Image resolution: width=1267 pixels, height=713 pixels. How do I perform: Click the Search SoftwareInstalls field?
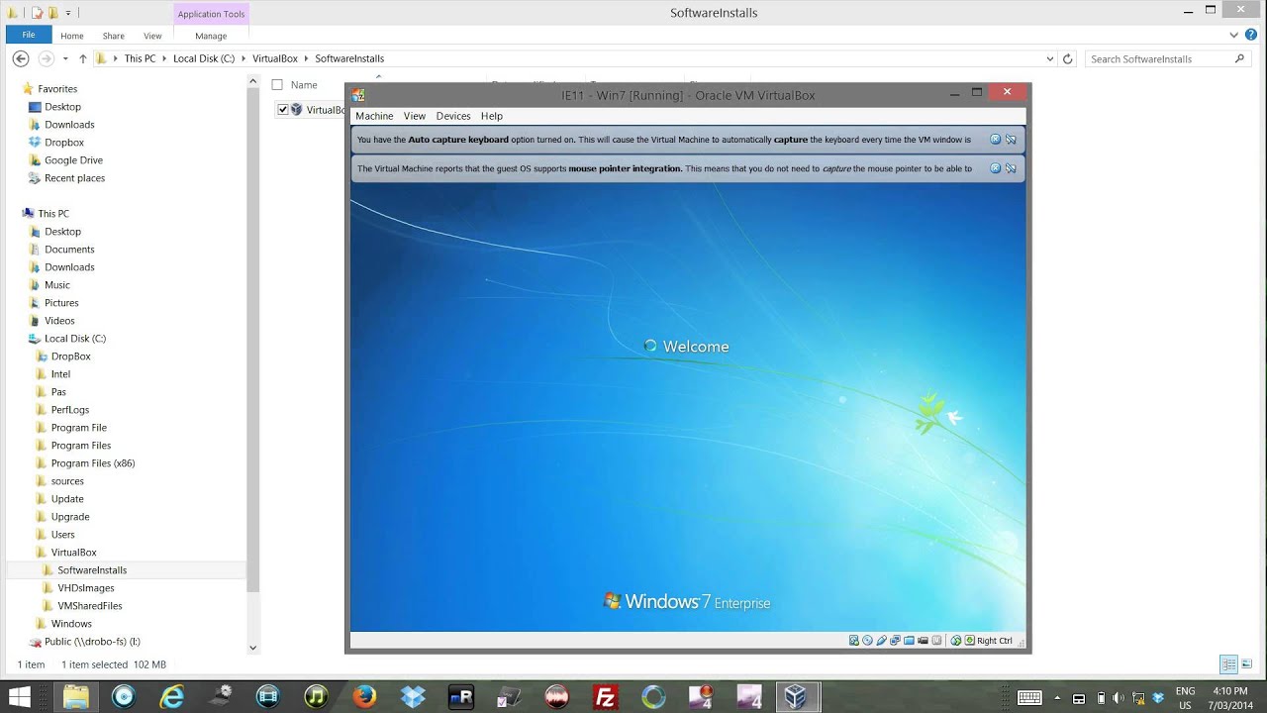[1167, 58]
